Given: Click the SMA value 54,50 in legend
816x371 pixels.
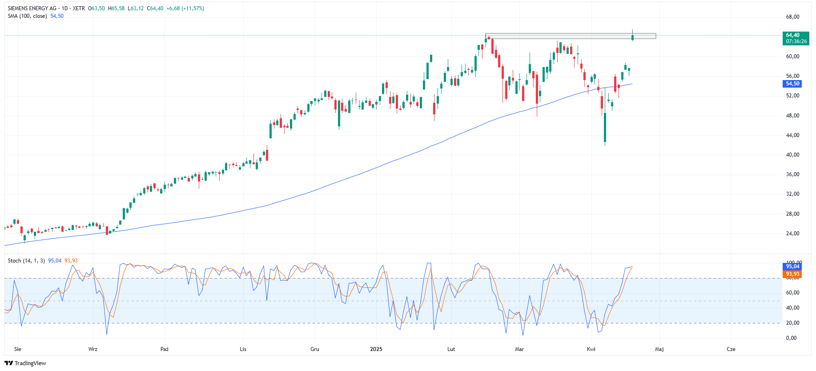Looking at the screenshot, I should pos(57,16).
